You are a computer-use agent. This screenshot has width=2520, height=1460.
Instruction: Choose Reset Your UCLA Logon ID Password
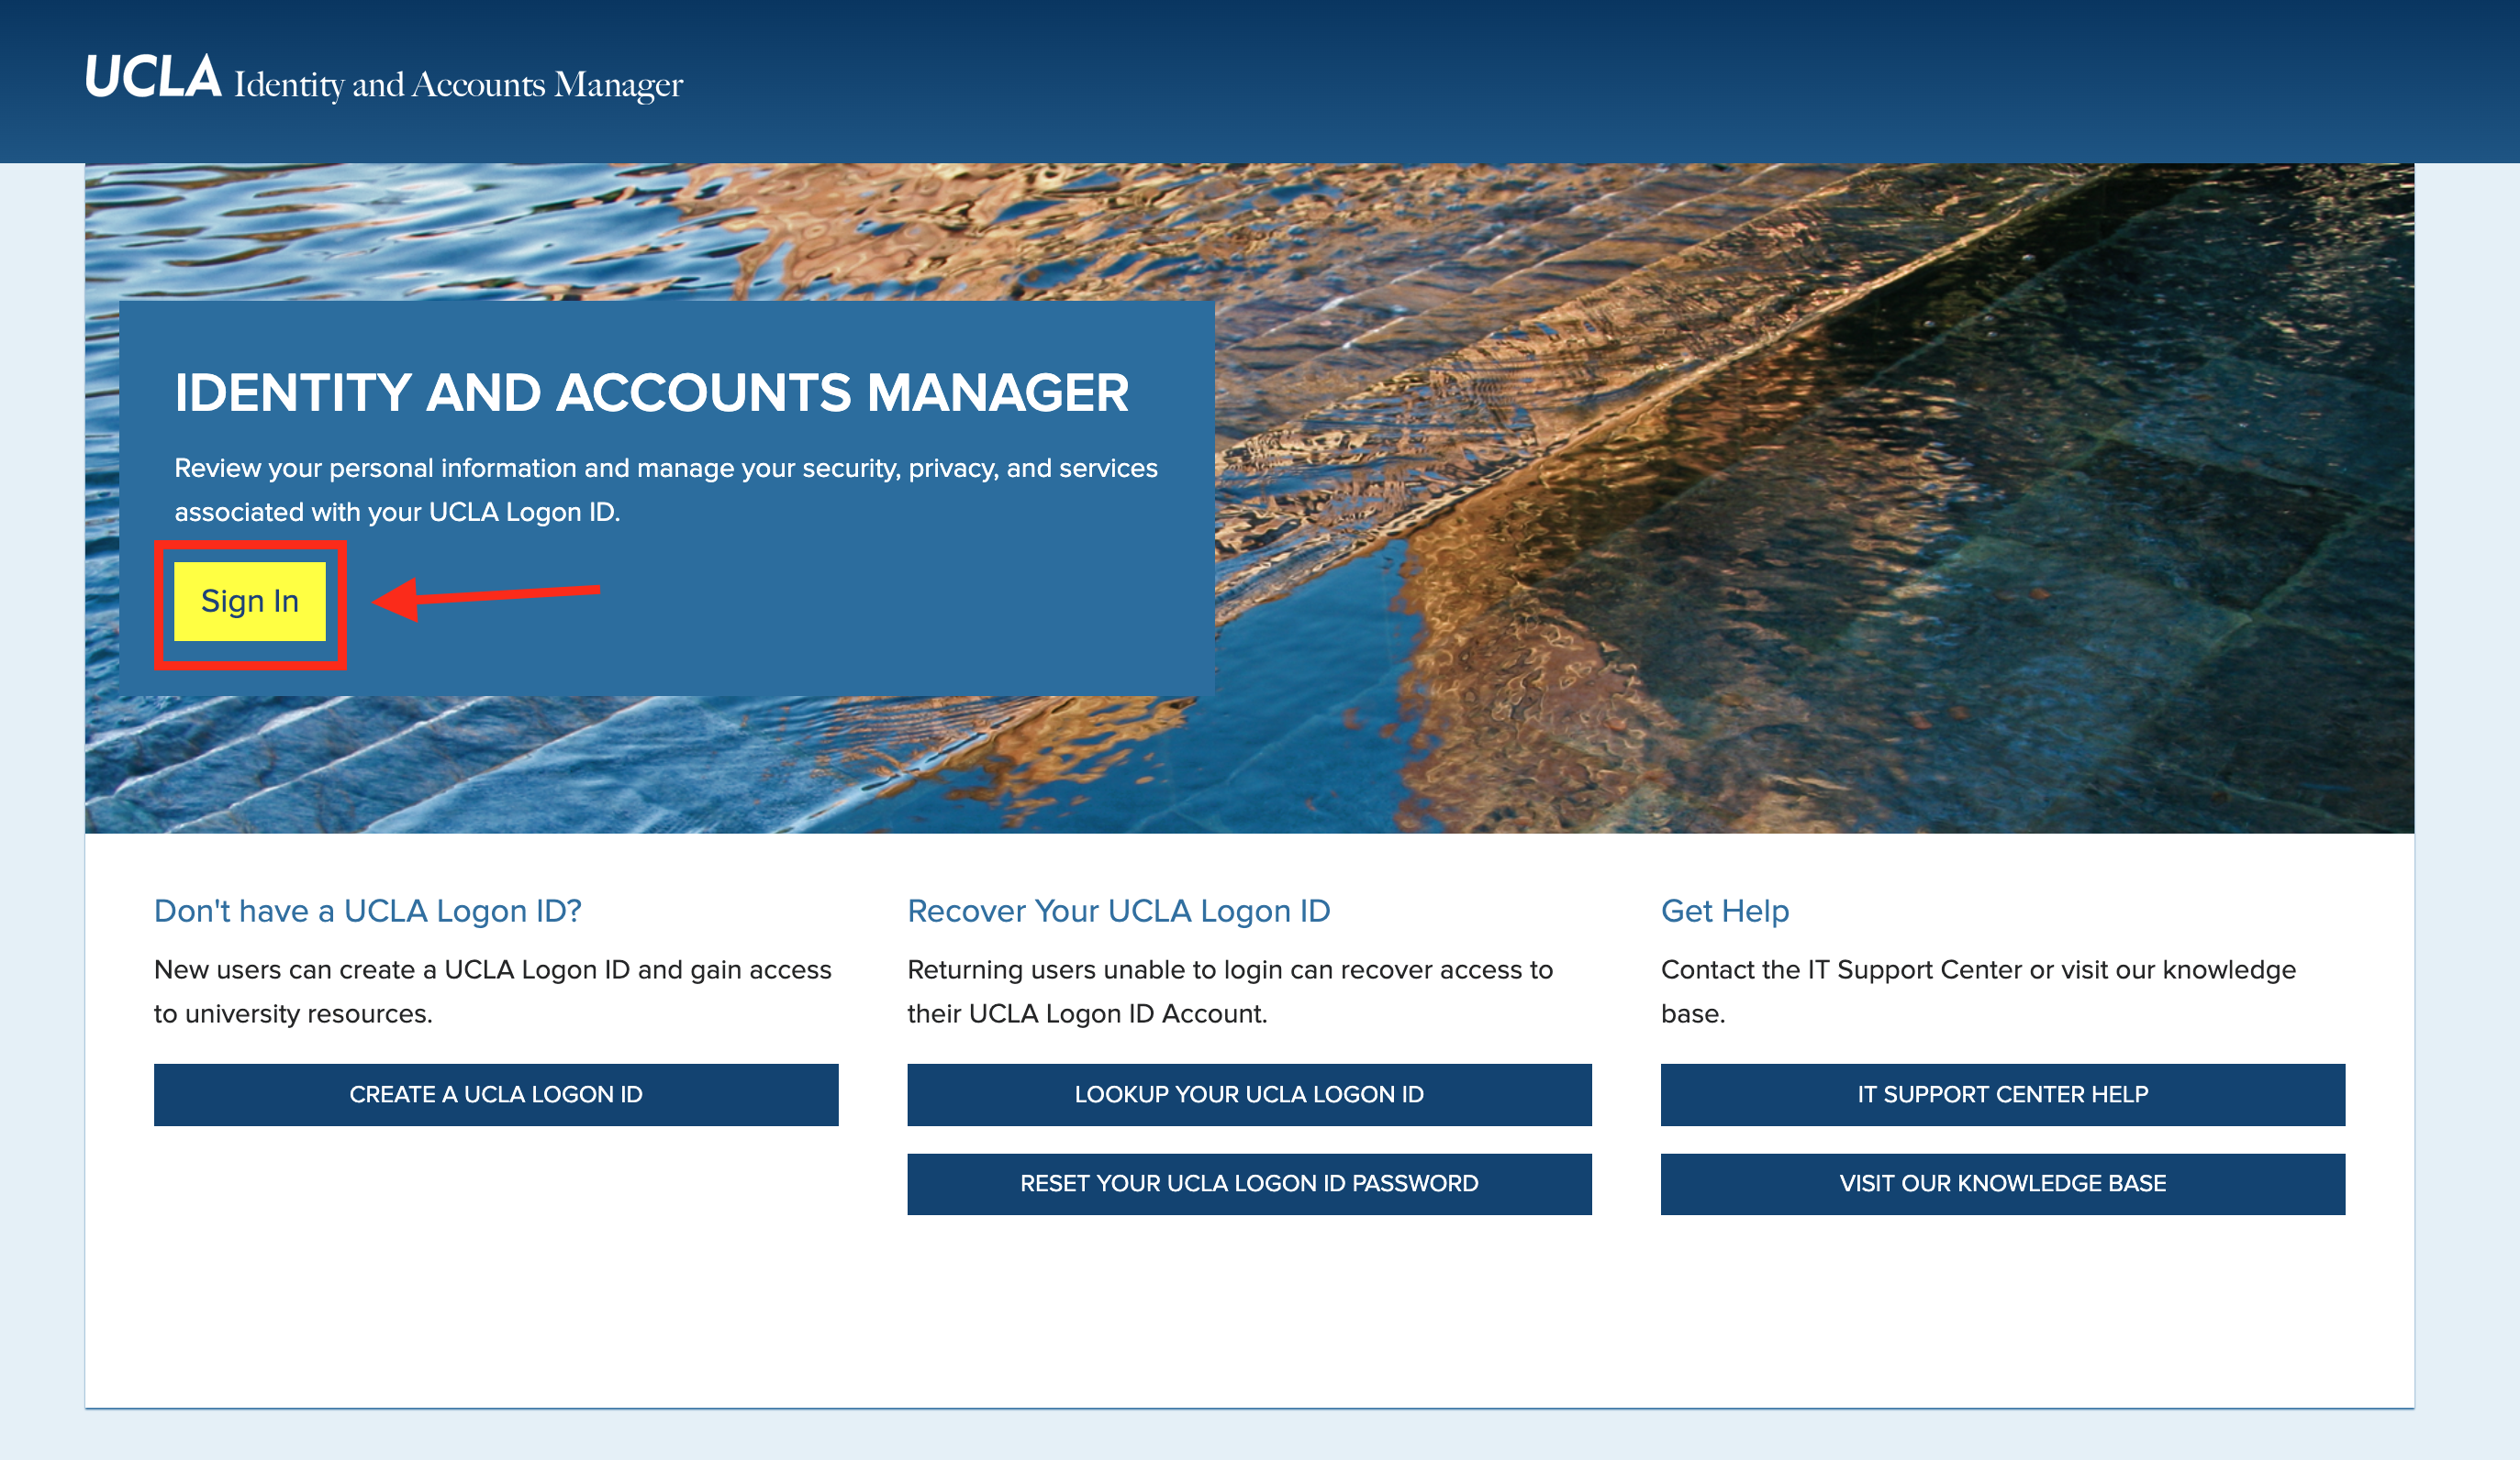coord(1248,1183)
